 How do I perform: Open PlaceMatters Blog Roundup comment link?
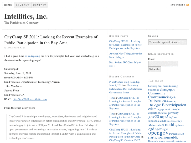(125, 82)
